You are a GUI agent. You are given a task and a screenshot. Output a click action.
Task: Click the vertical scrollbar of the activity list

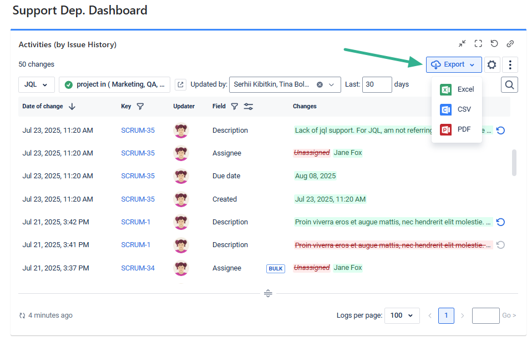pyautogui.click(x=514, y=162)
